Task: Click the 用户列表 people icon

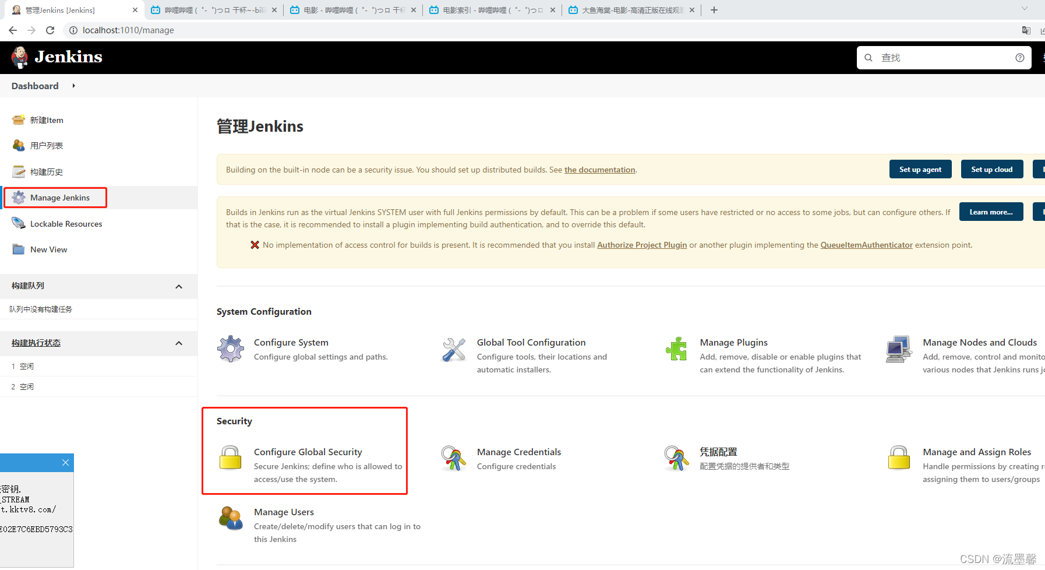Action: [x=19, y=145]
